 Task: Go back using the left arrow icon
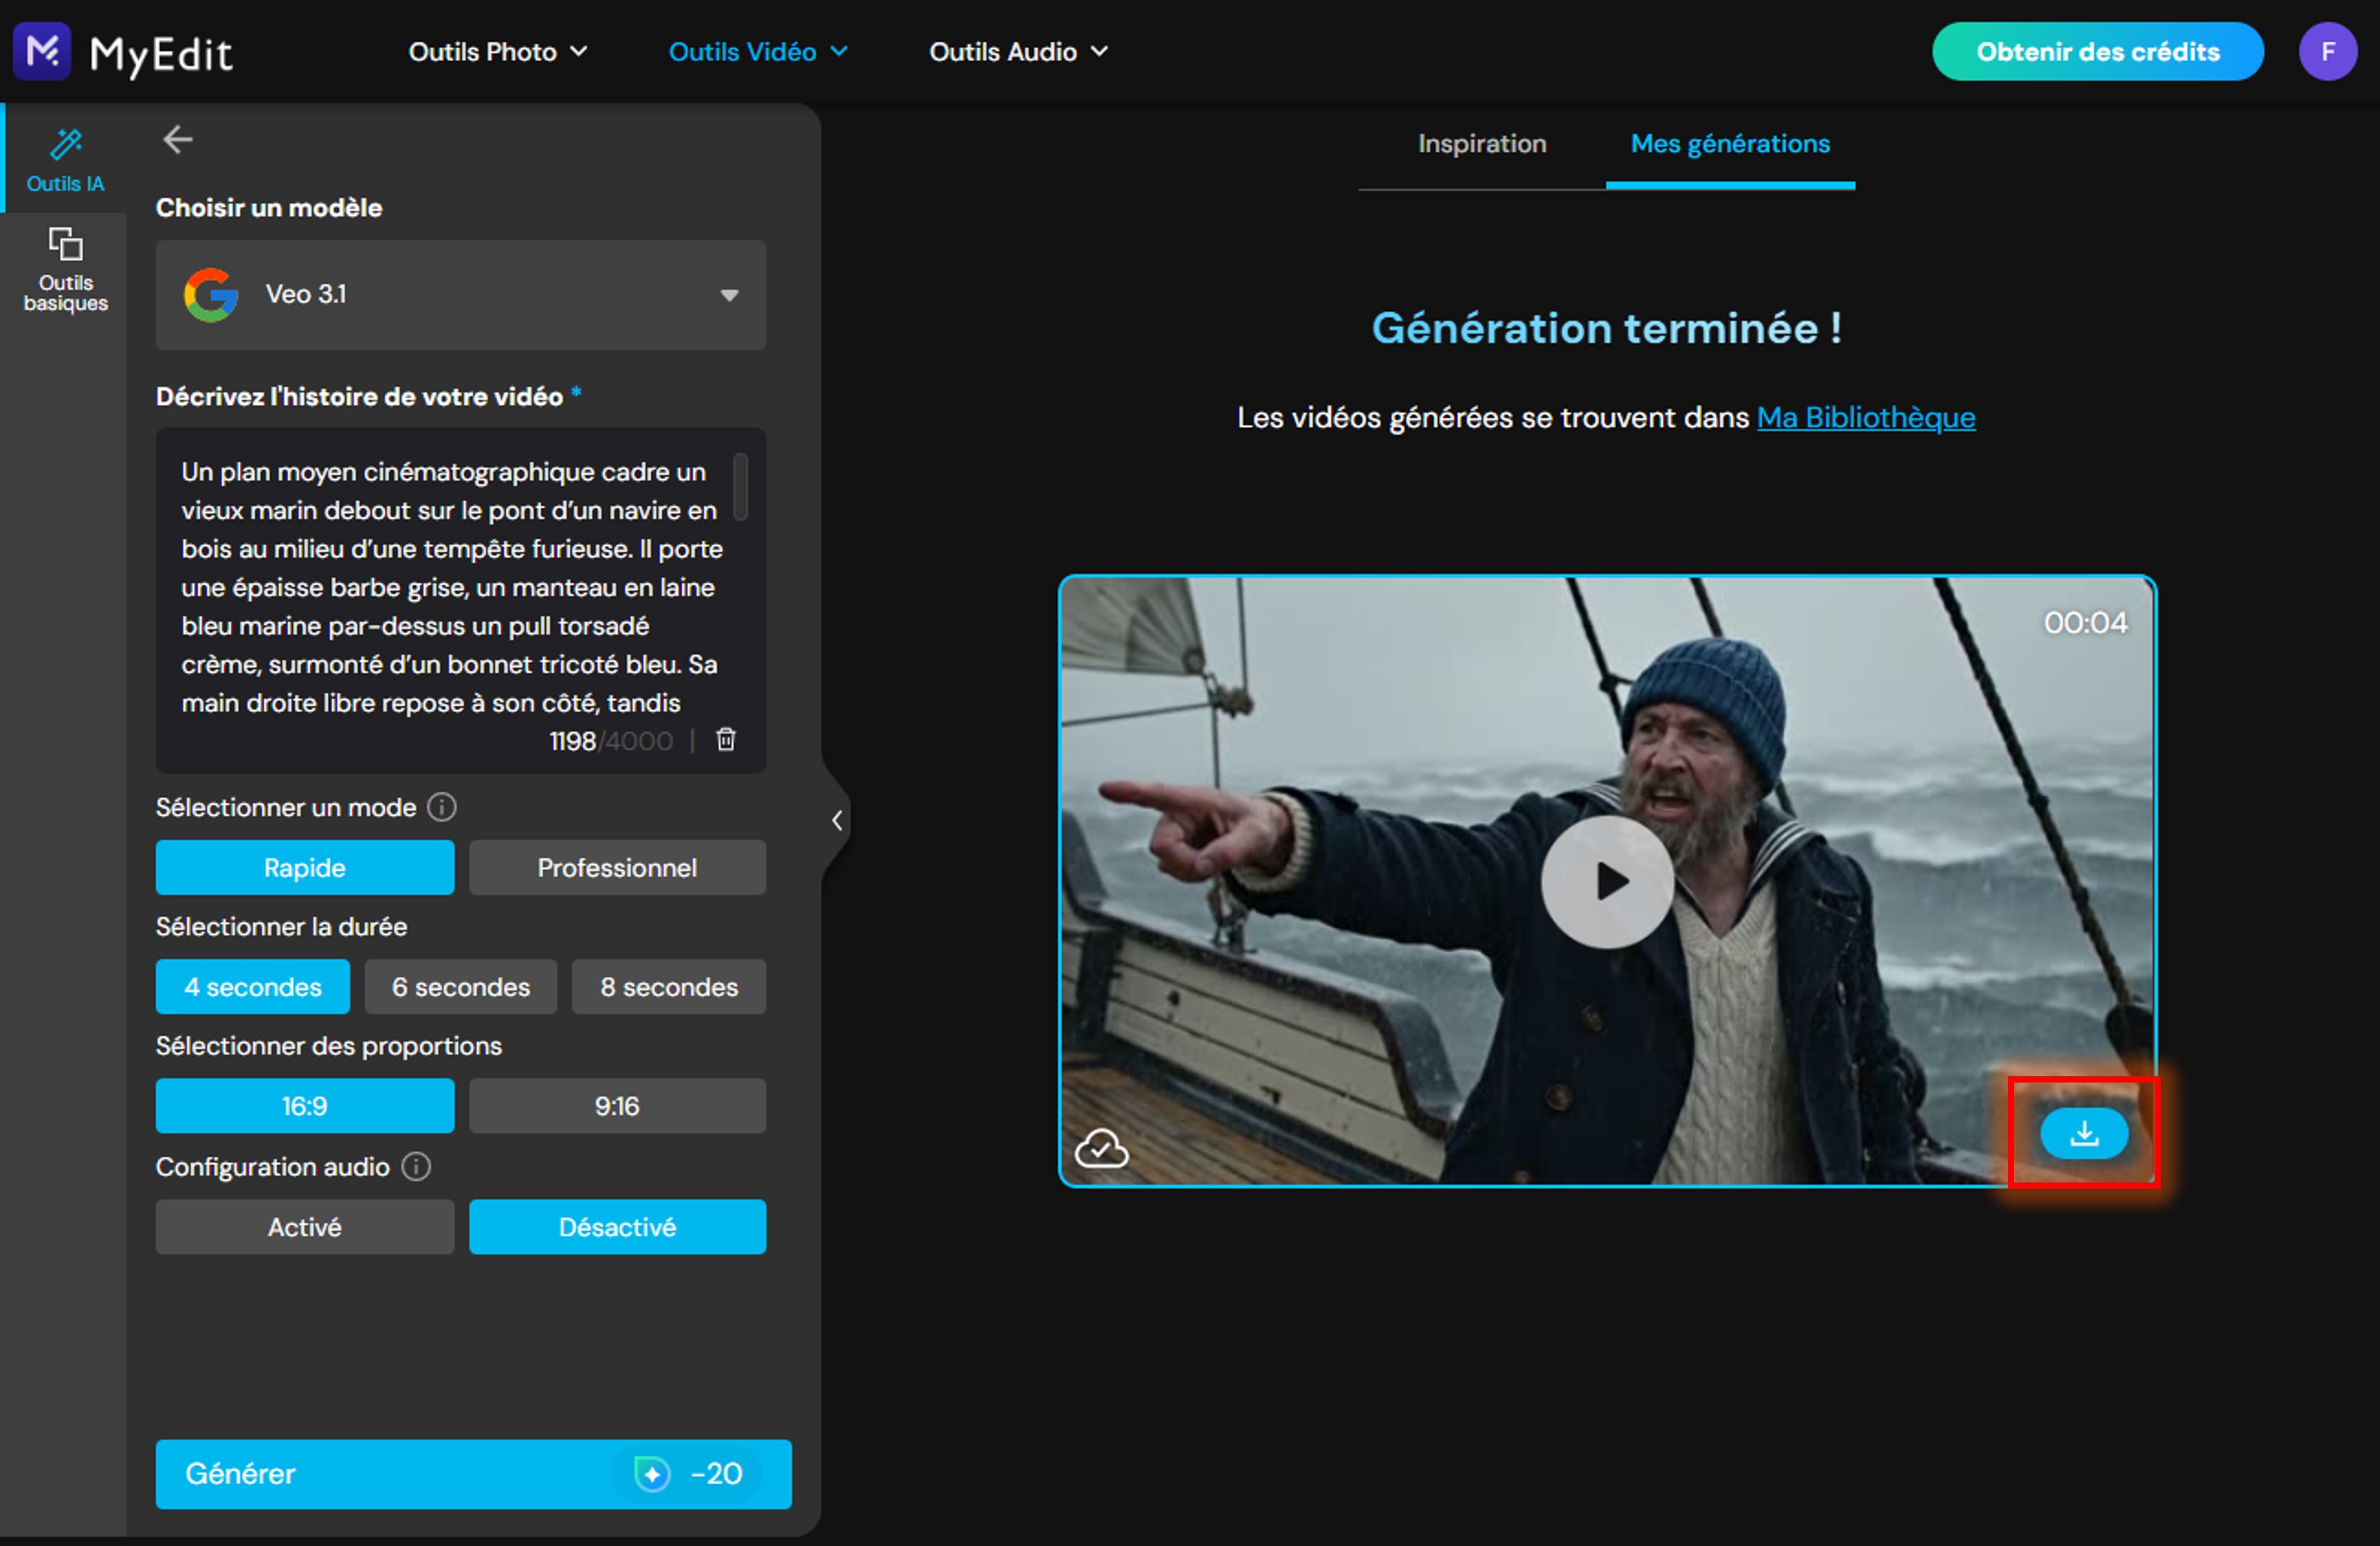click(178, 139)
